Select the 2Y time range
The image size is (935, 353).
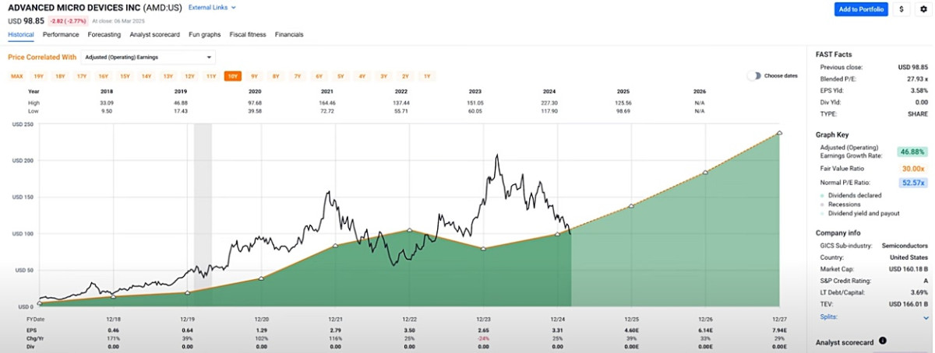pyautogui.click(x=405, y=76)
